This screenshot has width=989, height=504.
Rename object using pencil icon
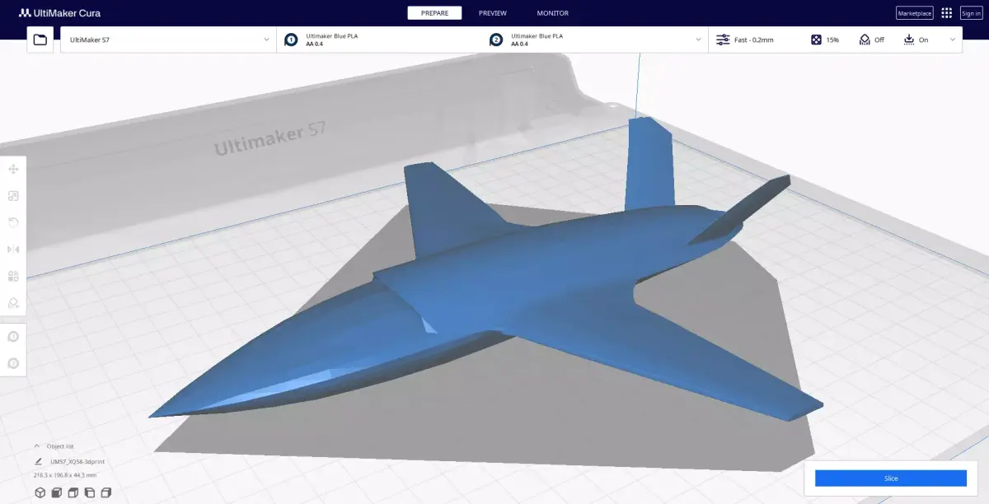pos(39,462)
